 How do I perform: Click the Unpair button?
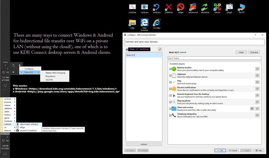(x=241, y=52)
